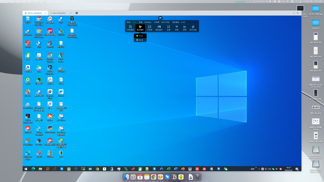The image size is (324, 182).
Task: Open the 分辨率 resolution tool
Action: 150,28
